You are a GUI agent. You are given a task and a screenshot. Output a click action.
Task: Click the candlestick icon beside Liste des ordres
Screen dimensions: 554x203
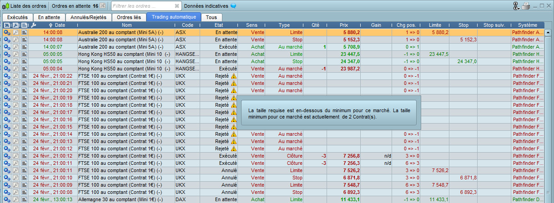(5, 6)
